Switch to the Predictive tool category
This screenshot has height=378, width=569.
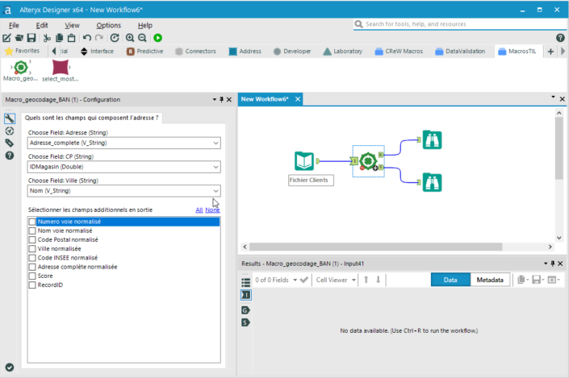click(144, 52)
